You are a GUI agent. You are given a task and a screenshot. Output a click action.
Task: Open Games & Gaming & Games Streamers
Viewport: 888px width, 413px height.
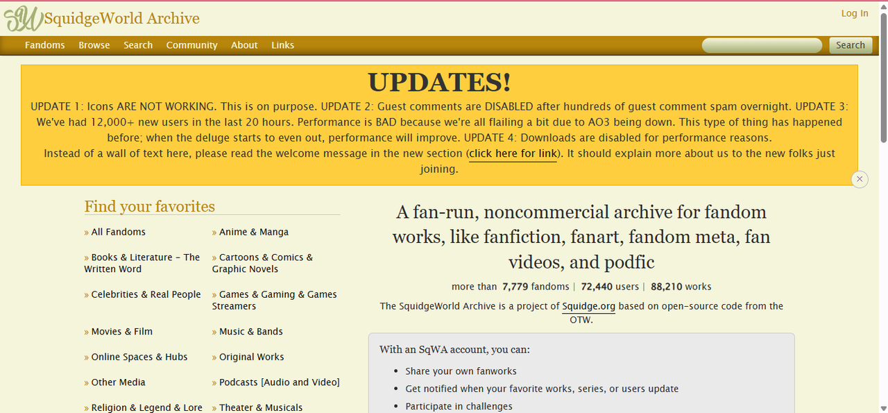point(275,300)
